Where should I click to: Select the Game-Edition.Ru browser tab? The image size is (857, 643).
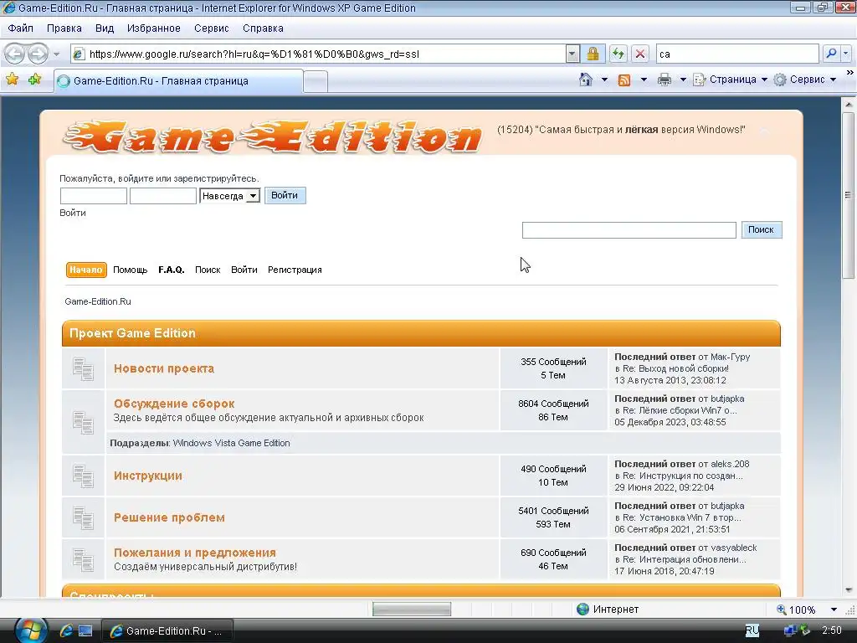pyautogui.click(x=178, y=81)
